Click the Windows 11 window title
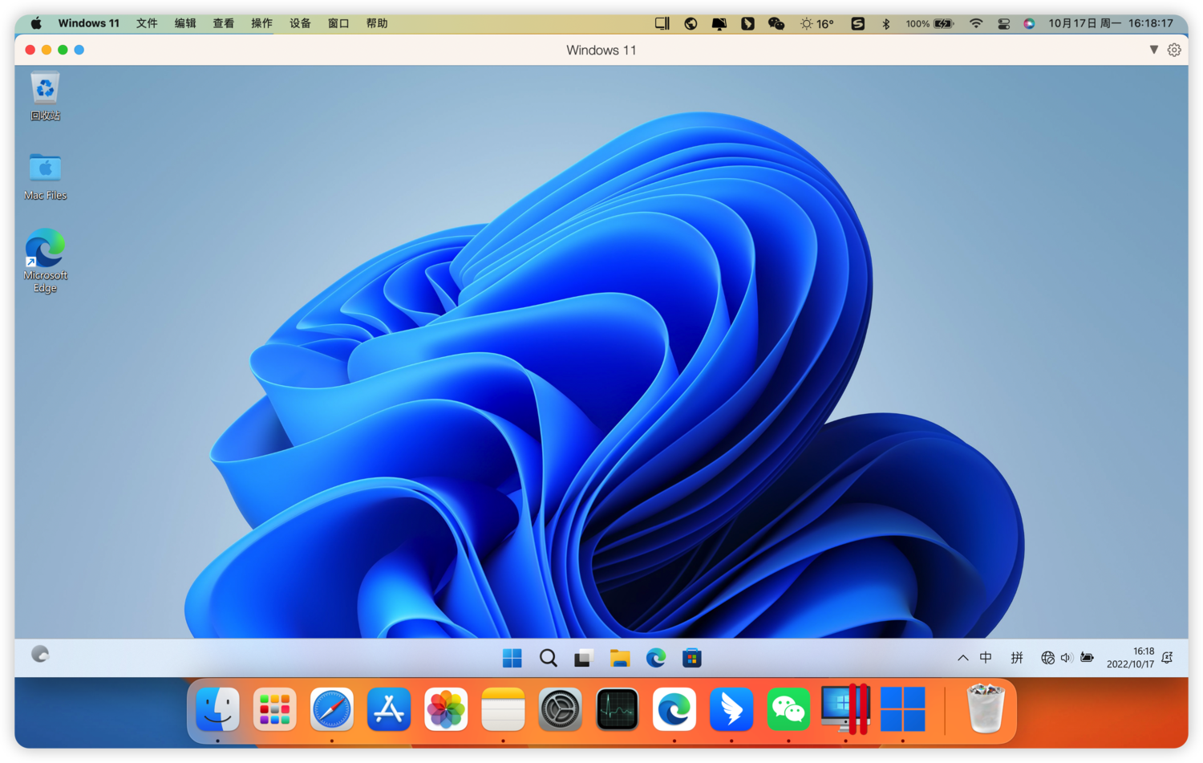Viewport: 1203px width, 763px height. 601,50
